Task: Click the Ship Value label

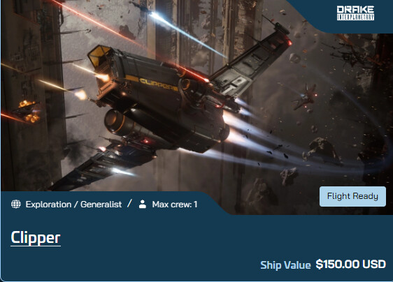Action: pos(285,265)
